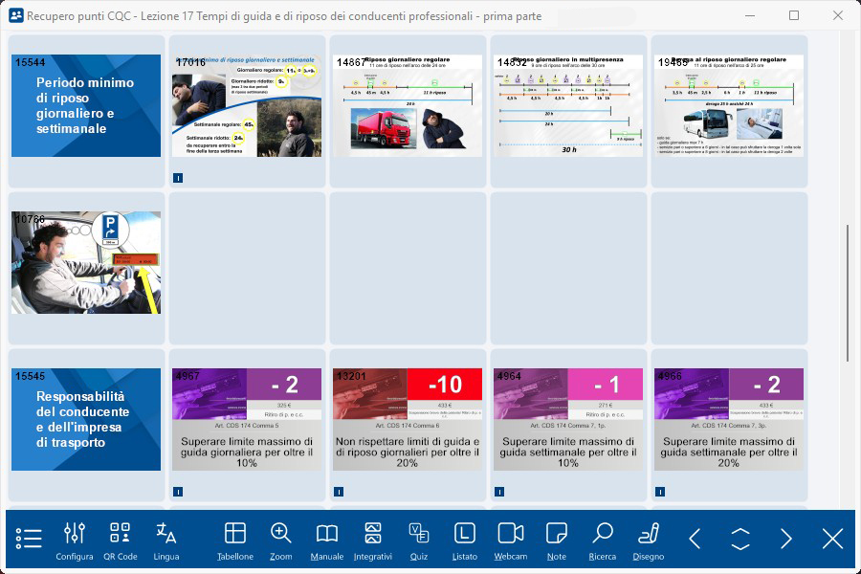Click the expand/collapse vertical chevrons
This screenshot has height=574, width=861.
point(740,539)
